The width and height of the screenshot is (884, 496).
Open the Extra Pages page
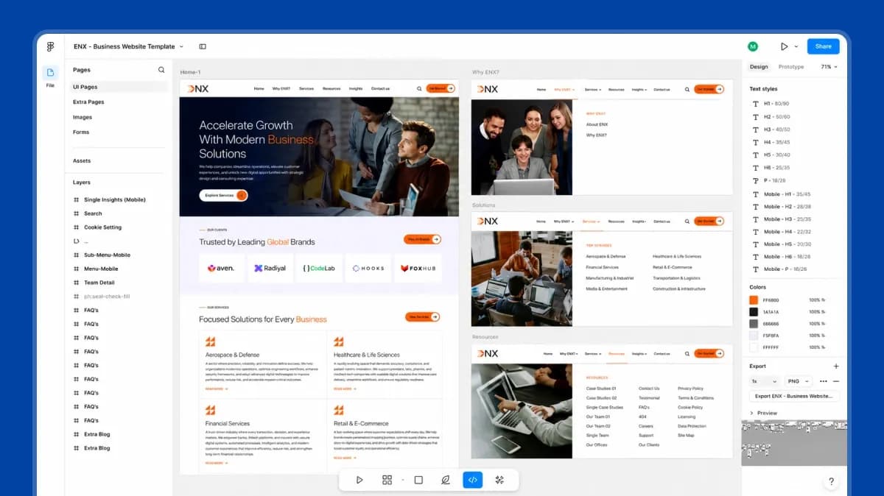tap(88, 102)
